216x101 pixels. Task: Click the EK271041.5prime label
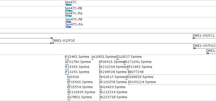(x=138, y=62)
